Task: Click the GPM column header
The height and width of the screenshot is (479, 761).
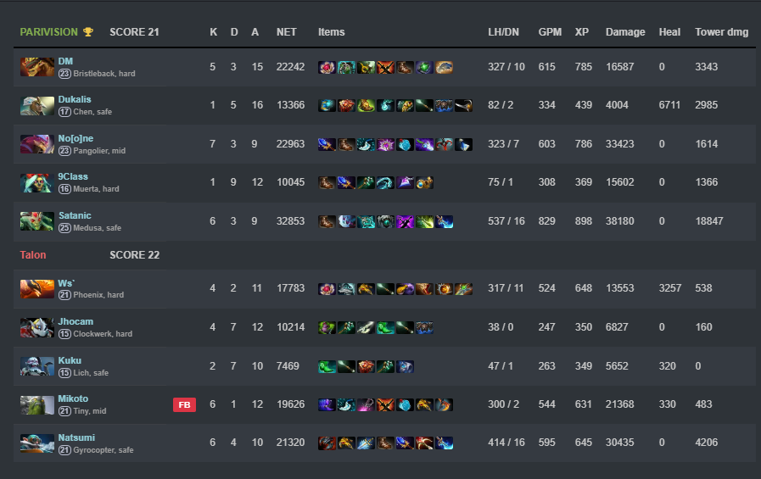Action: pyautogui.click(x=550, y=32)
